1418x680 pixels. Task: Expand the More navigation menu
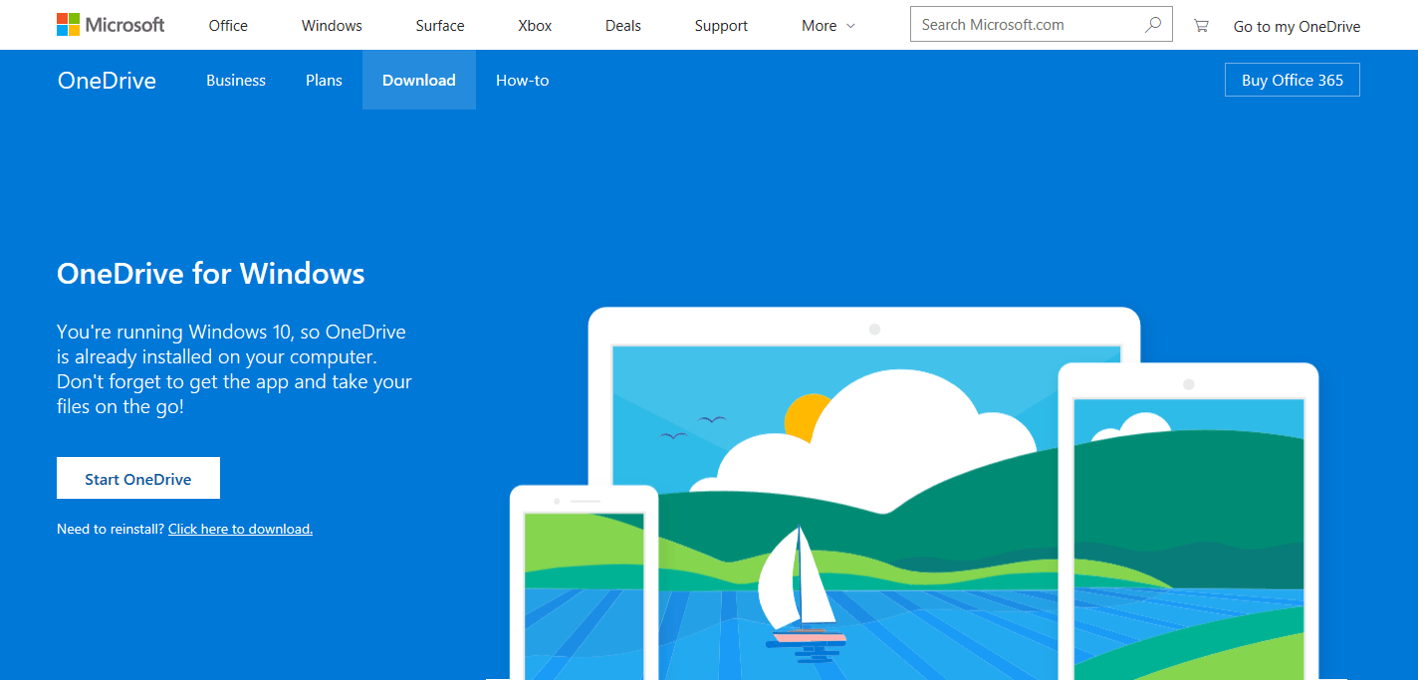[819, 25]
